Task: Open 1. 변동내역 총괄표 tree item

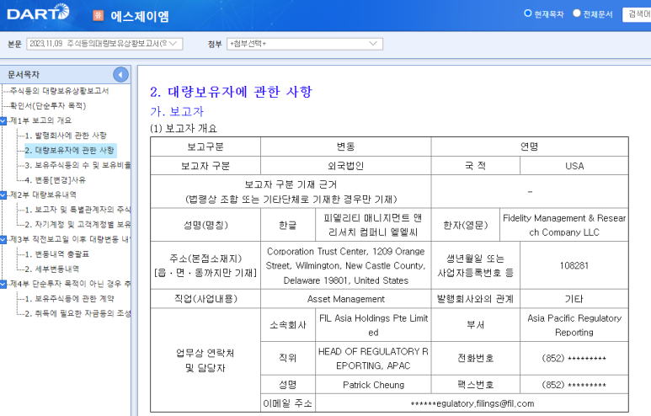Action: coord(57,254)
